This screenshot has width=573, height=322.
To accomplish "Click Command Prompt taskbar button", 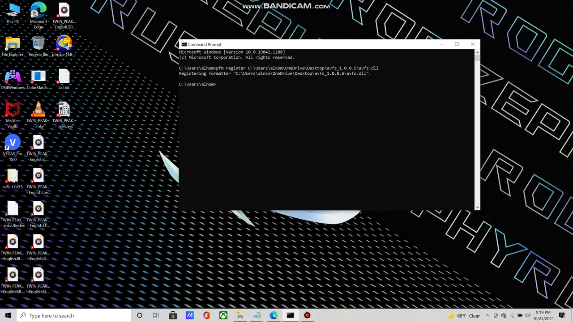I will [x=291, y=315].
